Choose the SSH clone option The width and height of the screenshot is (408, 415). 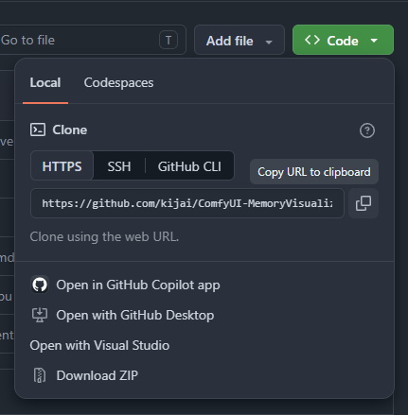pos(119,166)
